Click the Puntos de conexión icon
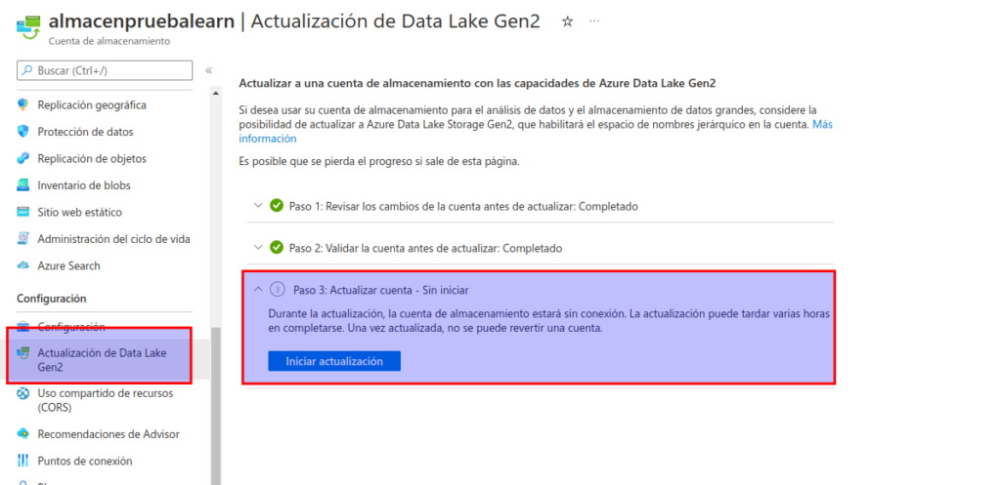Screen dimensions: 1001x485 [23, 461]
